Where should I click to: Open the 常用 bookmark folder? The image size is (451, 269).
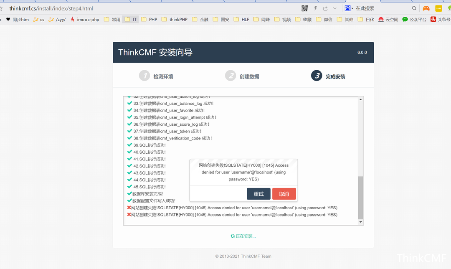[x=112, y=19]
